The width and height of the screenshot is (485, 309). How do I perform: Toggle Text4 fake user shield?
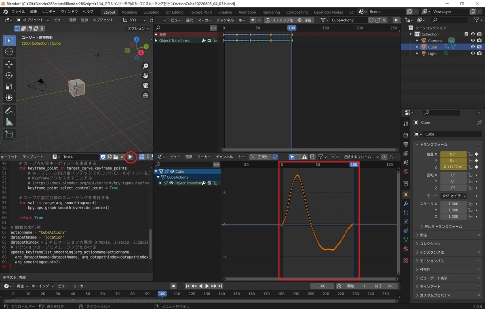tap(103, 157)
